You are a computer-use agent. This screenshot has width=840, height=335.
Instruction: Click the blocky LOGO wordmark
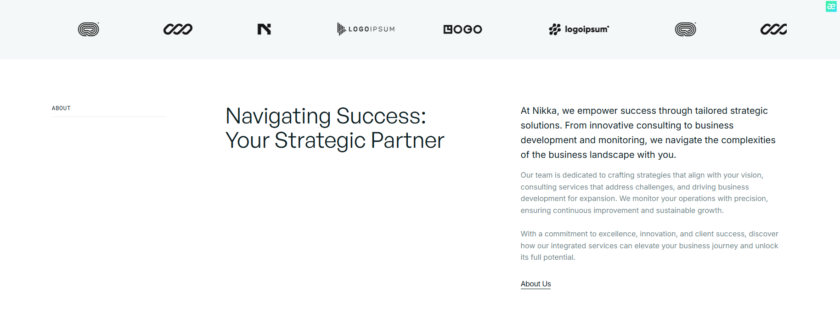tap(462, 29)
